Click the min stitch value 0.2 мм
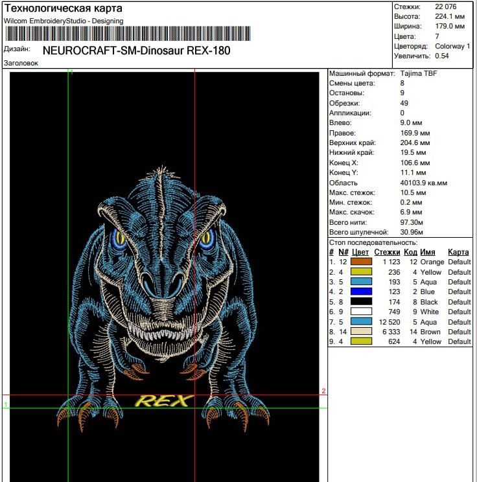The width and height of the screenshot is (477, 482). (x=411, y=202)
